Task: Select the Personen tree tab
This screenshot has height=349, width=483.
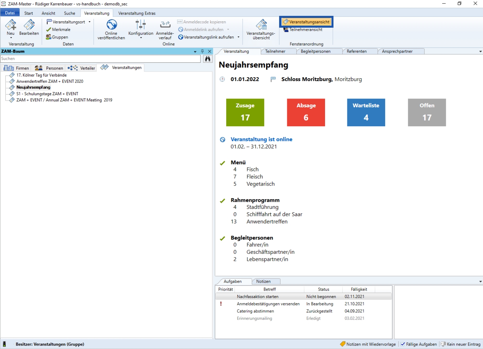Action: (x=49, y=68)
